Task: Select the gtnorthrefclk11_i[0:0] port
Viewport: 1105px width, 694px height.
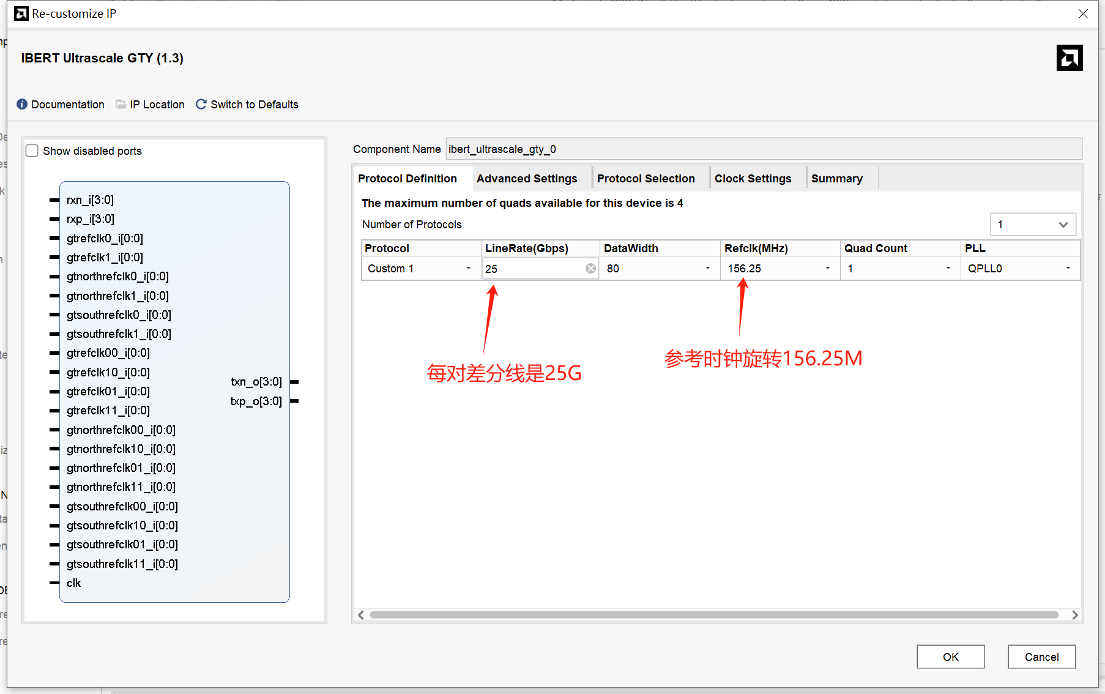Action: point(121,487)
